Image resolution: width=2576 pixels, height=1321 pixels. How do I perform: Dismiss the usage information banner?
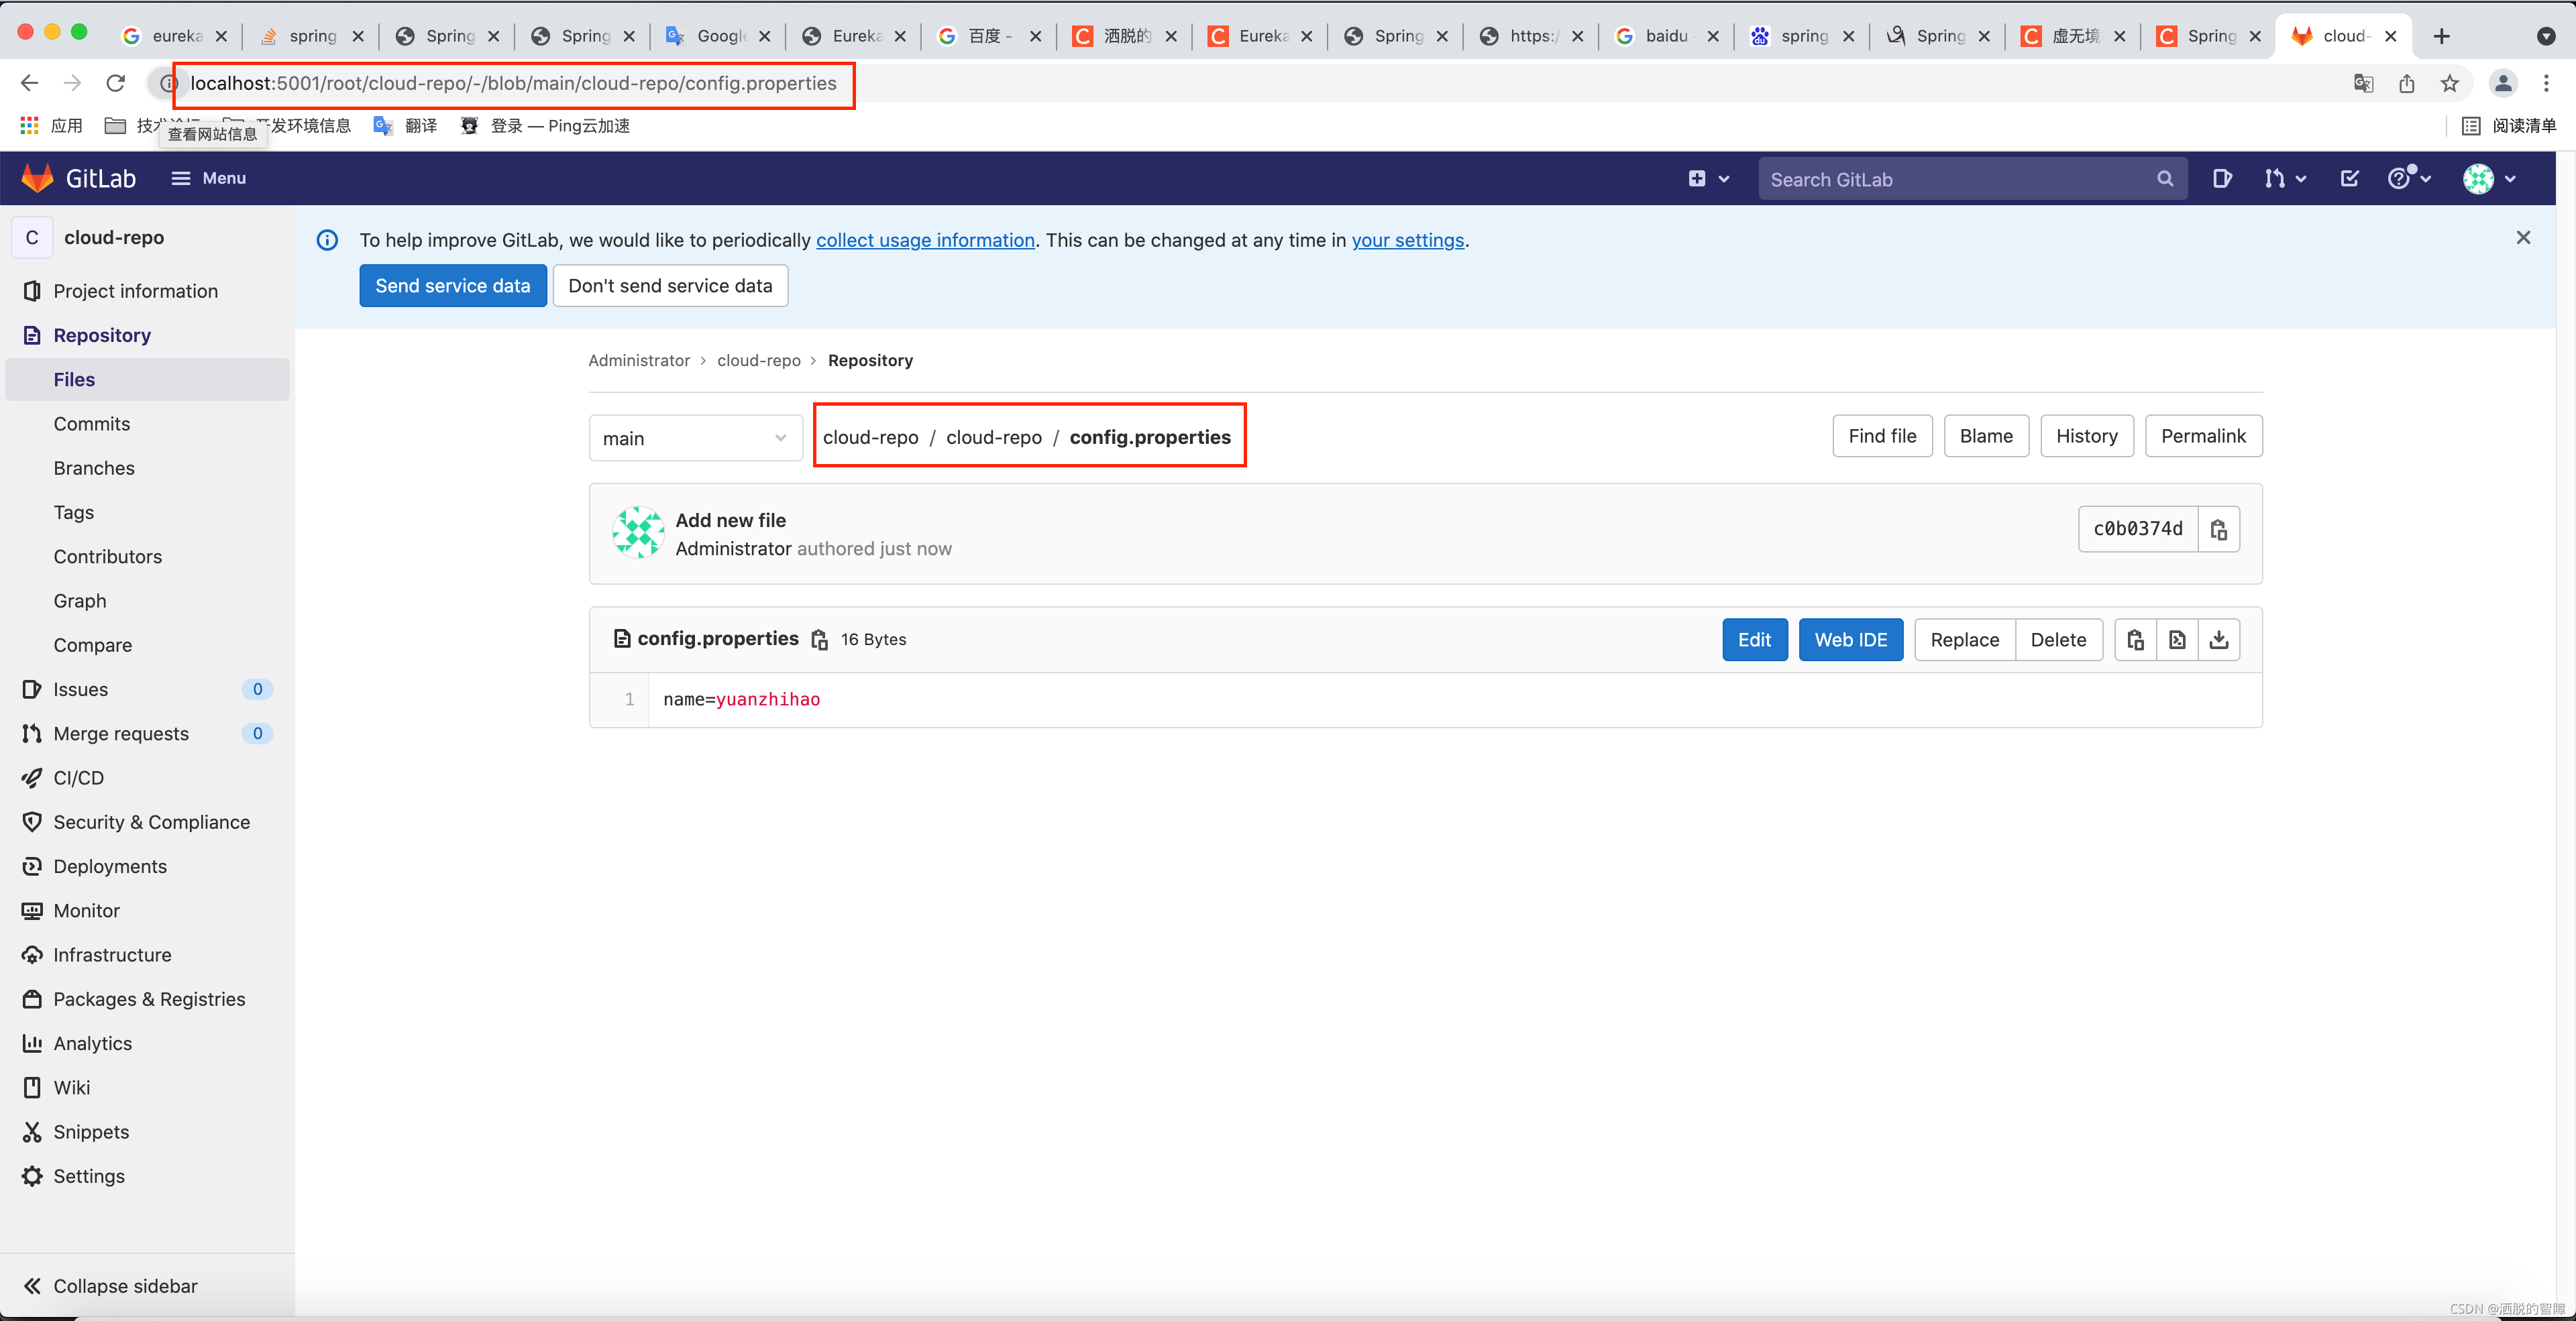[x=2523, y=238]
